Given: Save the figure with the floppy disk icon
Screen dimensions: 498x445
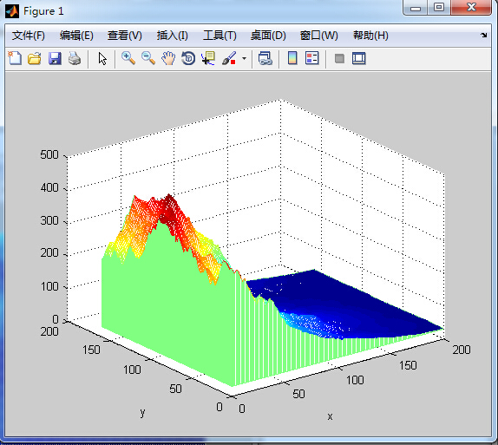Looking at the screenshot, I should tap(55, 59).
